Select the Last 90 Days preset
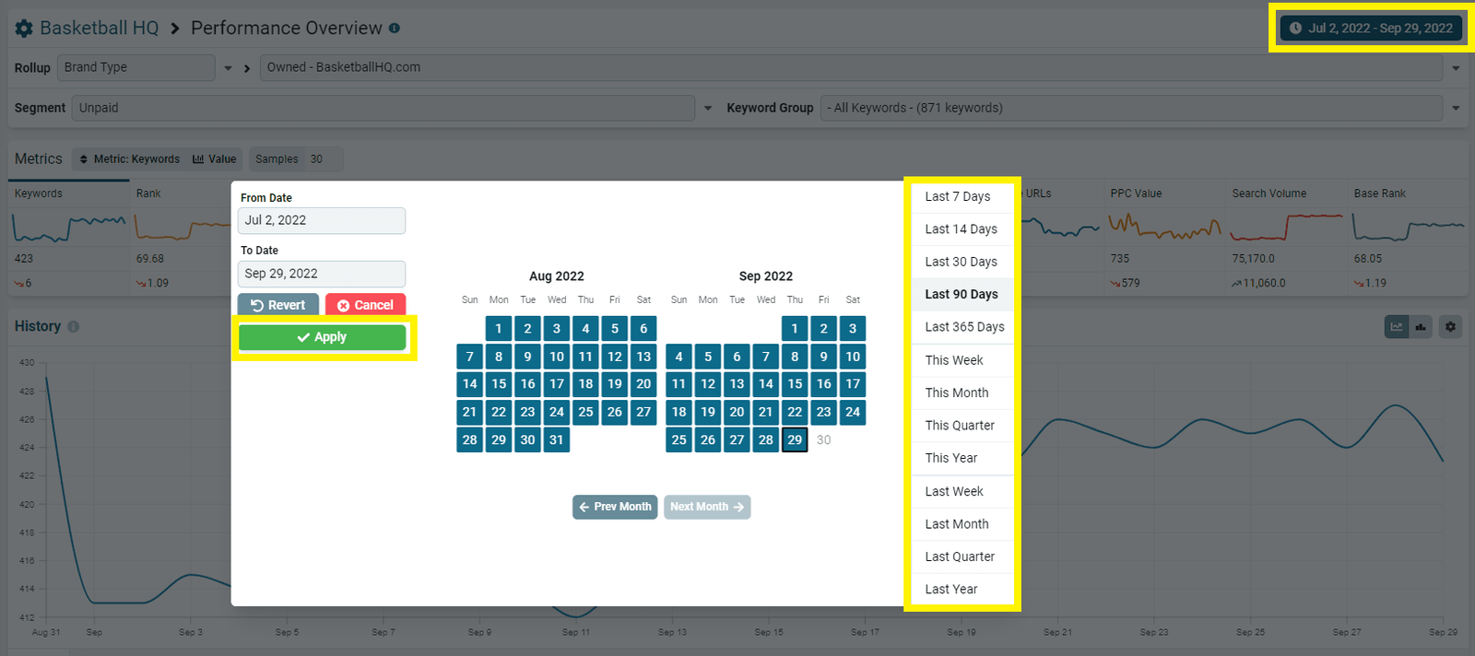Screen dimensions: 1475x656 [x=962, y=294]
